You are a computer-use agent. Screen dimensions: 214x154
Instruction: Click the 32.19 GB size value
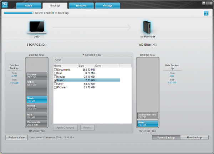tap(89, 77)
